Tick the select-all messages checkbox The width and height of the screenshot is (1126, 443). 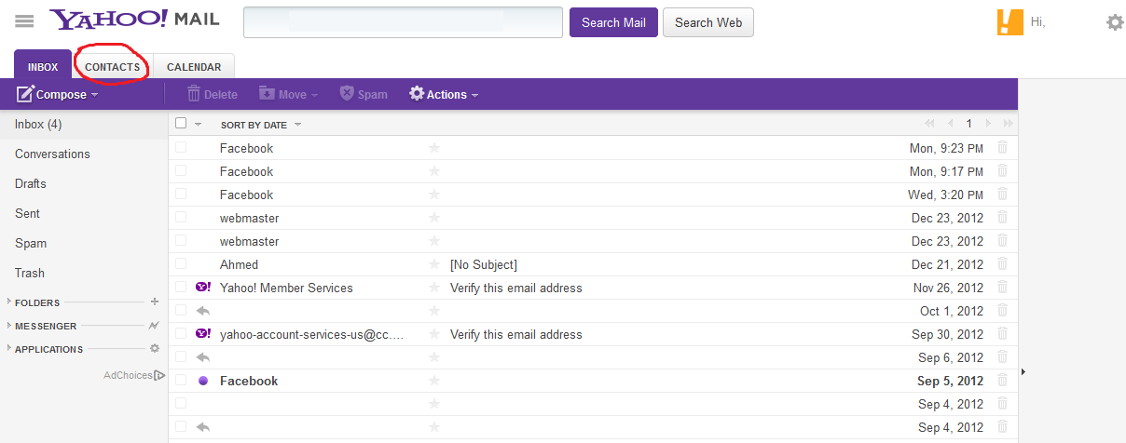tap(181, 123)
